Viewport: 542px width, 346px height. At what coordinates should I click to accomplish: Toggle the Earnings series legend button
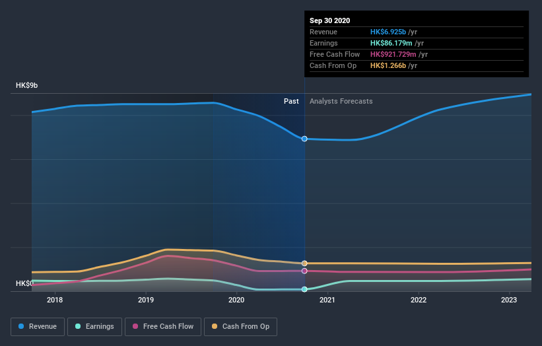pyautogui.click(x=94, y=327)
